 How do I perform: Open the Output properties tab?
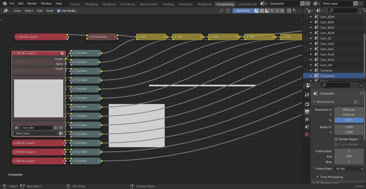(307, 112)
